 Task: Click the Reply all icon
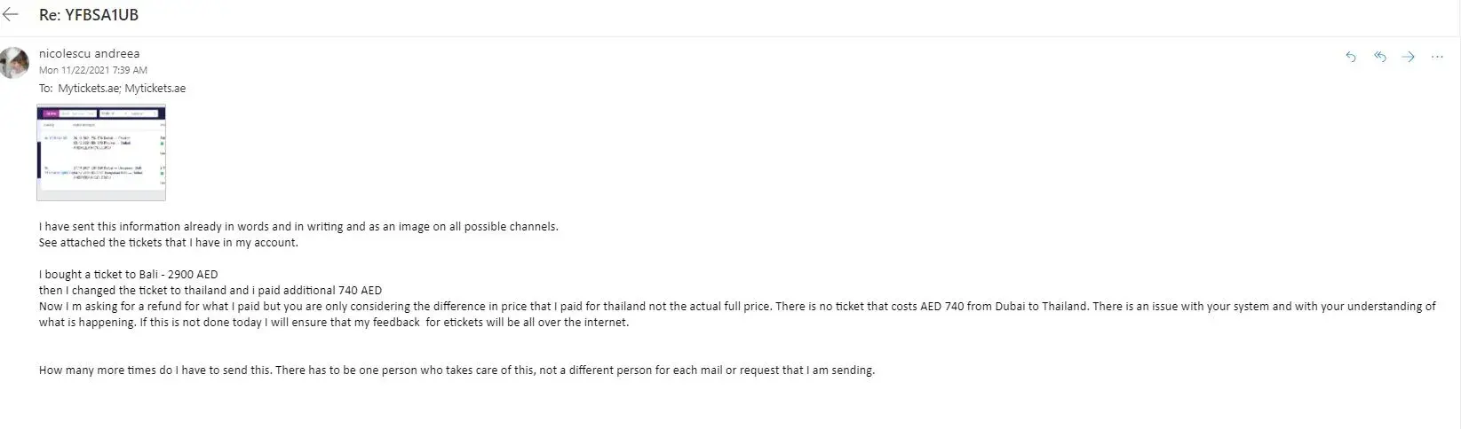pos(1379,57)
